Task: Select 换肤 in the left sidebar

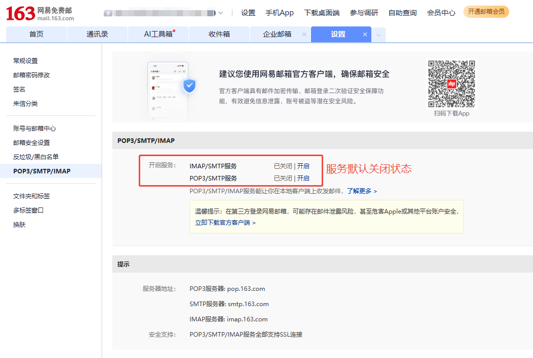Action: [19, 225]
